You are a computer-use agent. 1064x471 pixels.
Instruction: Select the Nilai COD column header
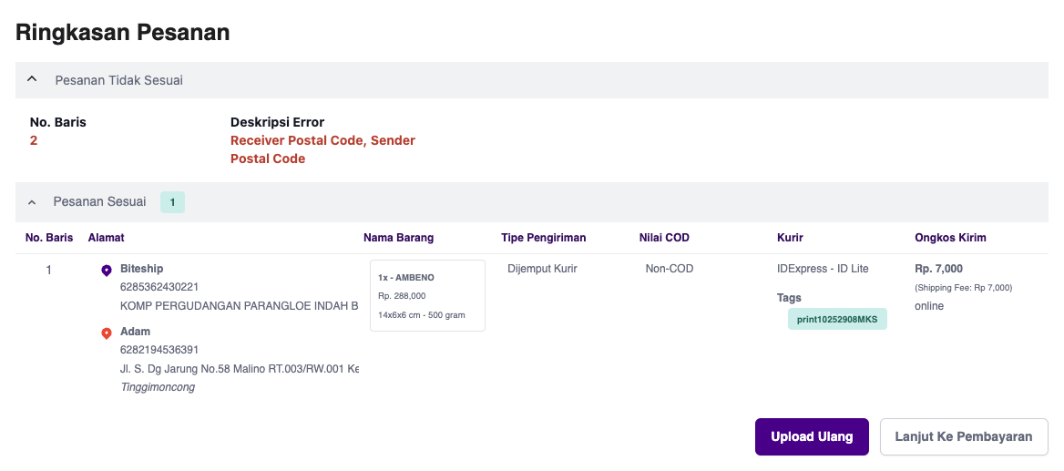coord(664,238)
